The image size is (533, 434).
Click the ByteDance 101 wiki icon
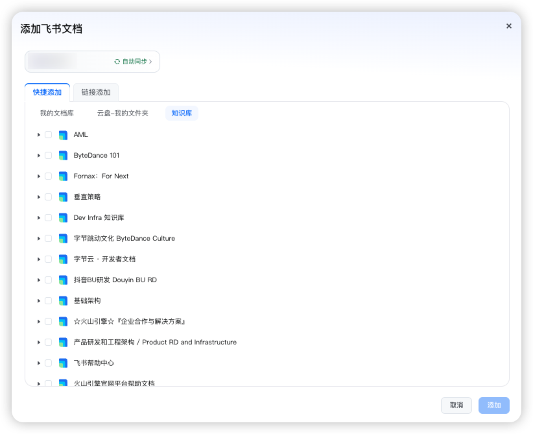(63, 156)
